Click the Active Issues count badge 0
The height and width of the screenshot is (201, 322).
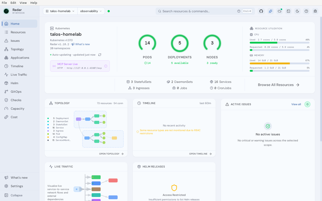[307, 104]
